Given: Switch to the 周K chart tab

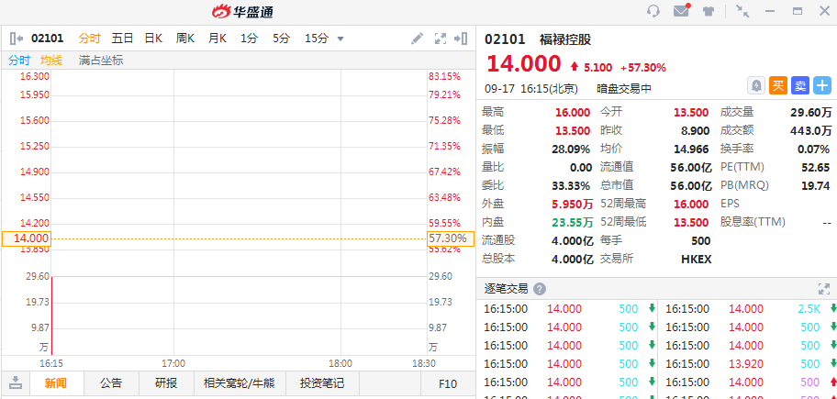Looking at the screenshot, I should tap(185, 39).
